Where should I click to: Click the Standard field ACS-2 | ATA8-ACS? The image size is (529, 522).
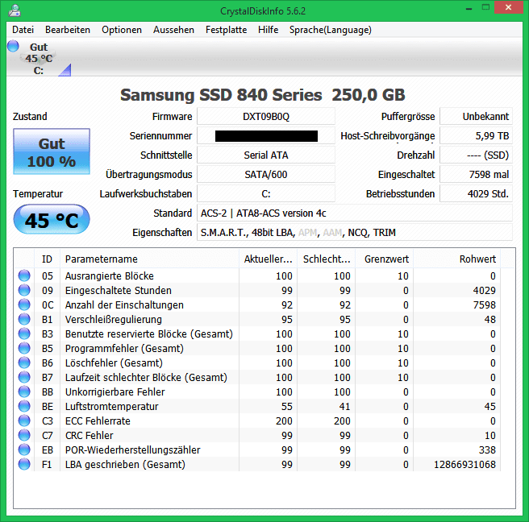(355, 213)
